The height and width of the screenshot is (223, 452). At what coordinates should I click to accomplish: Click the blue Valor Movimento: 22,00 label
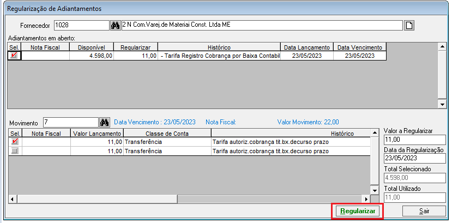tap(308, 122)
